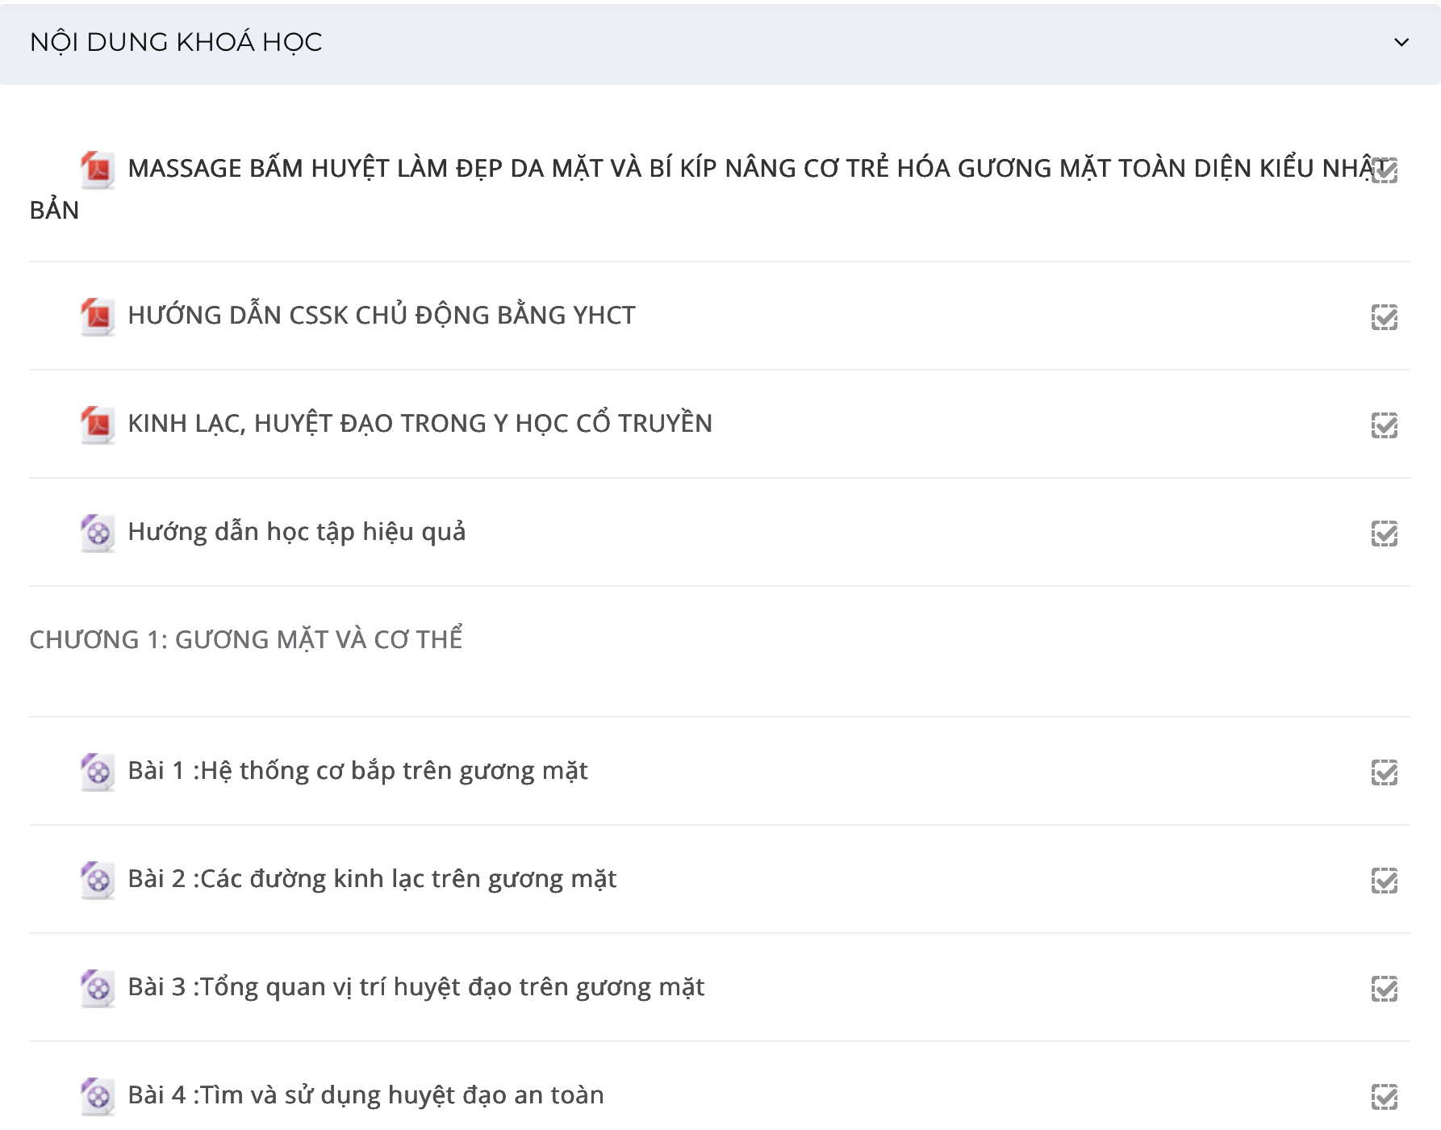
Task: Click PDF icon beside MASSAGE BẤM HUYỆT lesson
Action: 98,169
